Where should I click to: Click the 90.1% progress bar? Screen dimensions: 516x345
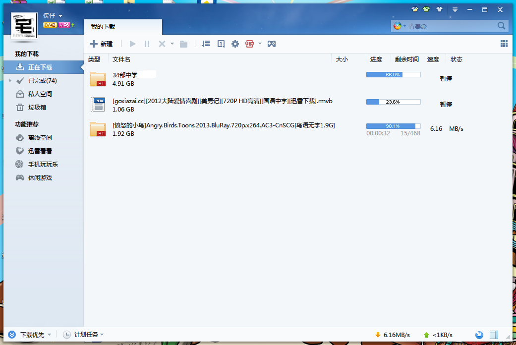(x=393, y=126)
